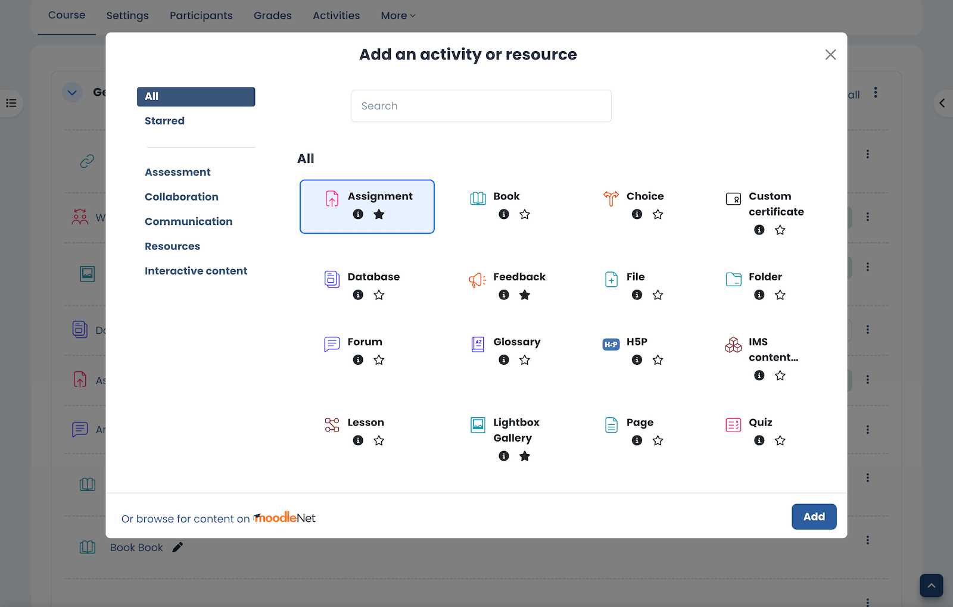Viewport: 953px width, 607px height.
Task: Select the Glossary activity icon
Action: click(478, 344)
